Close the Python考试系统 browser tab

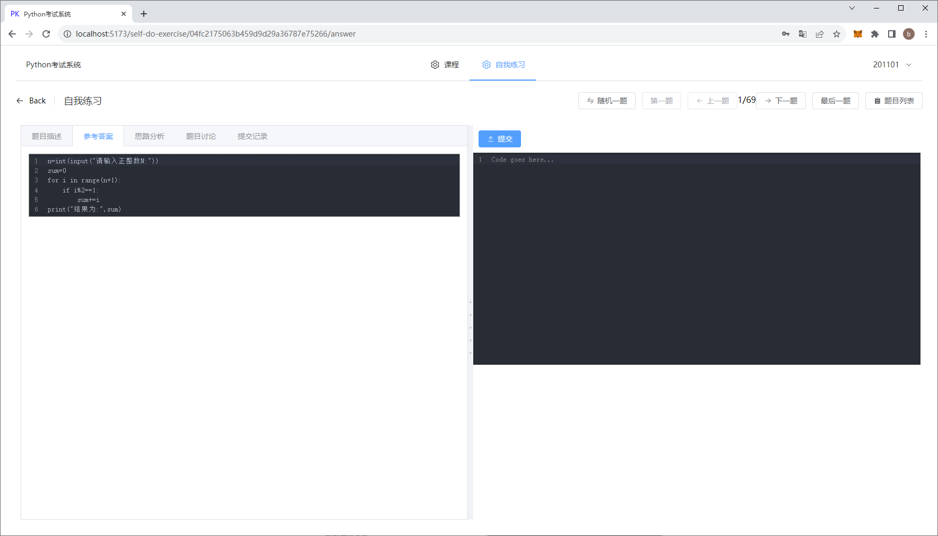click(124, 14)
